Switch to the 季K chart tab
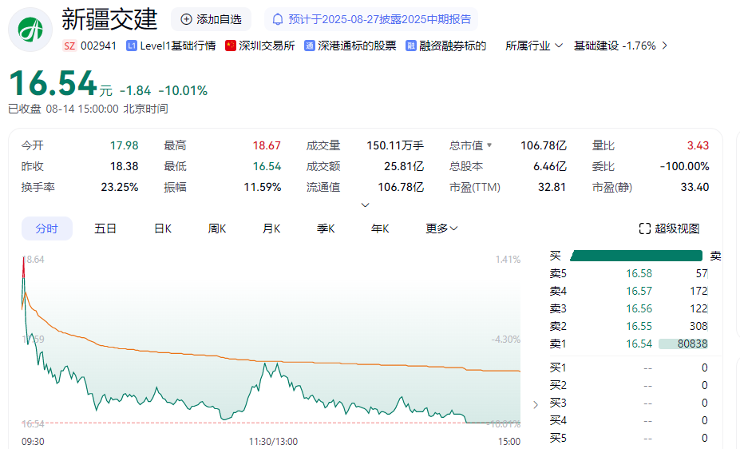This screenshot has width=740, height=449. click(326, 228)
